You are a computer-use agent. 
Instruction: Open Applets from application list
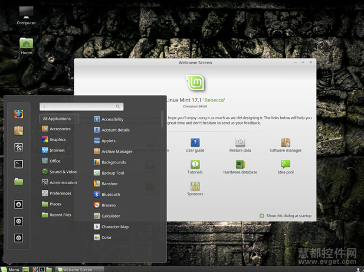[x=104, y=140]
